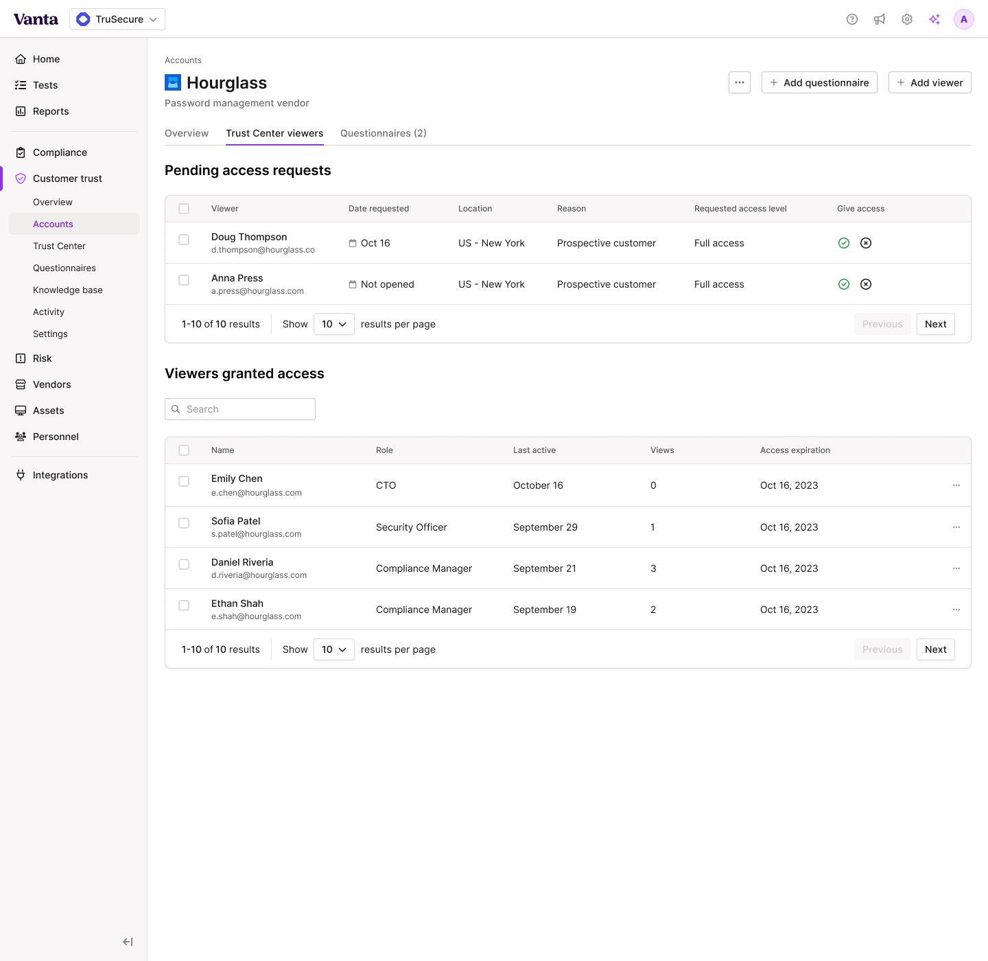Click the Vanta logo
The width and height of the screenshot is (988, 961).
[36, 19]
